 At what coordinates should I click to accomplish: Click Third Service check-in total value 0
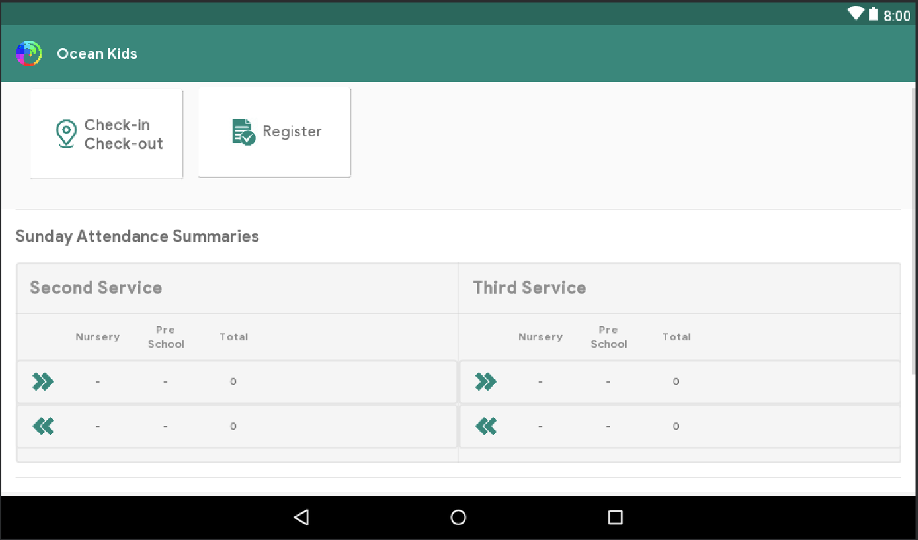point(676,381)
